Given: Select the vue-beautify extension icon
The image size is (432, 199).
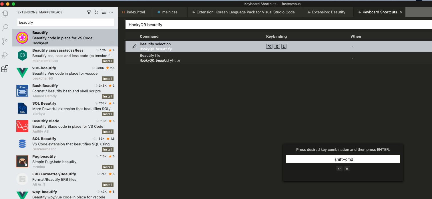Looking at the screenshot, I should (22, 73).
